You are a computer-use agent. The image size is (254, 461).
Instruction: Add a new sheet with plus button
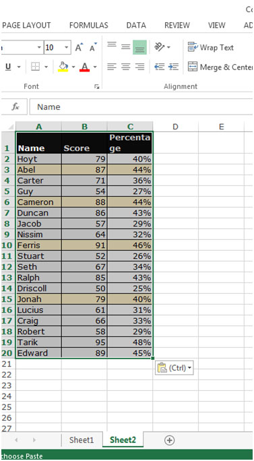click(169, 440)
